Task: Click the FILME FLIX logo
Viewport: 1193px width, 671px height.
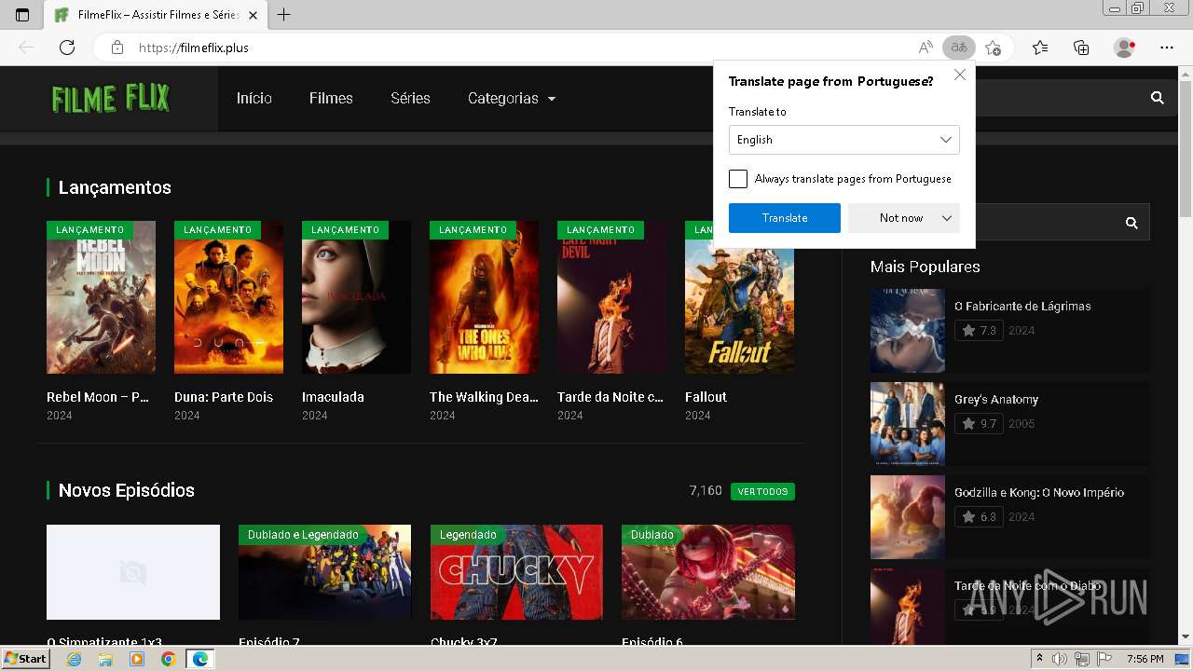Action: (110, 98)
